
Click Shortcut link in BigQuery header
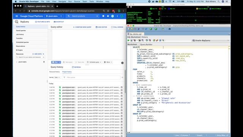coord(59,22)
